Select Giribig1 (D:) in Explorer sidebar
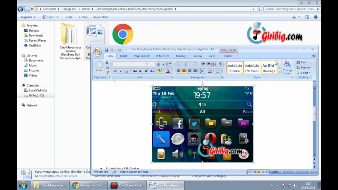This screenshot has width=338, height=190. coord(36,96)
